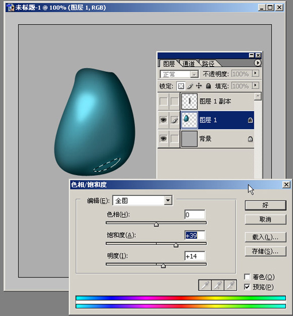Toggle lock all padlock icon

tap(209, 86)
